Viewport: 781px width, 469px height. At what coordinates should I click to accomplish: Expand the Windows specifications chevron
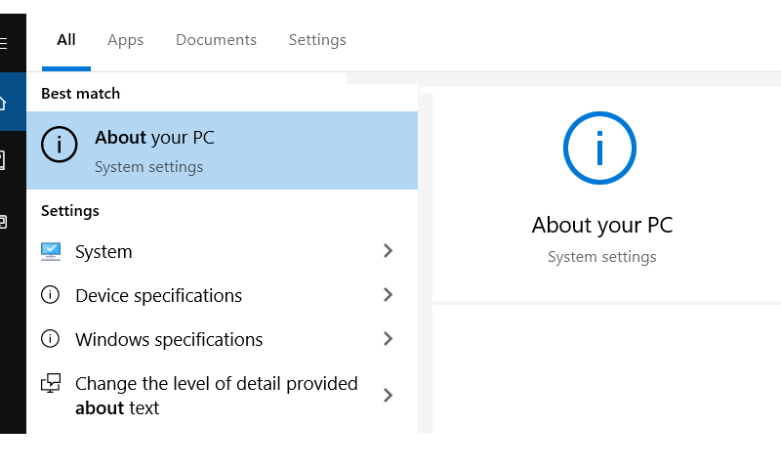pos(388,339)
